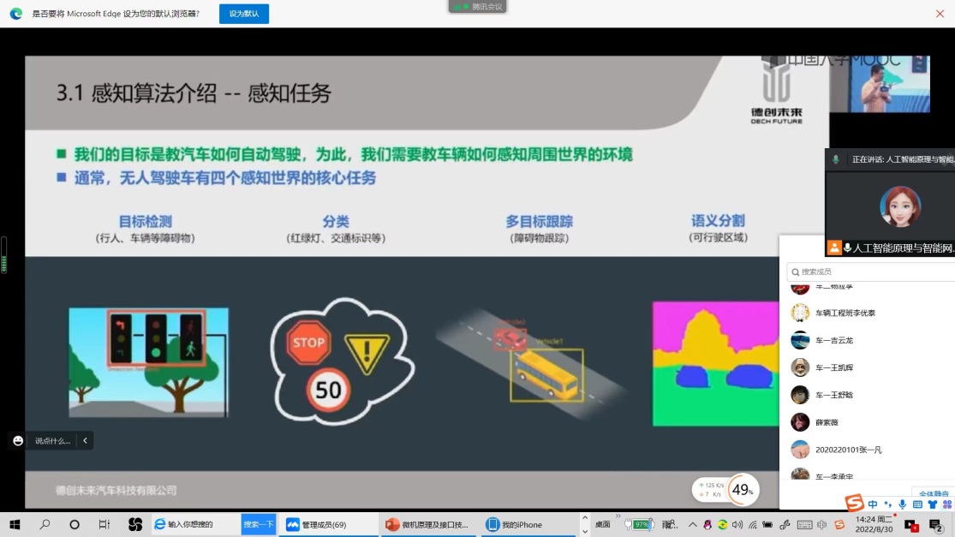Open Sogou skin shirt icon
955x537 pixels.
pyautogui.click(x=933, y=504)
